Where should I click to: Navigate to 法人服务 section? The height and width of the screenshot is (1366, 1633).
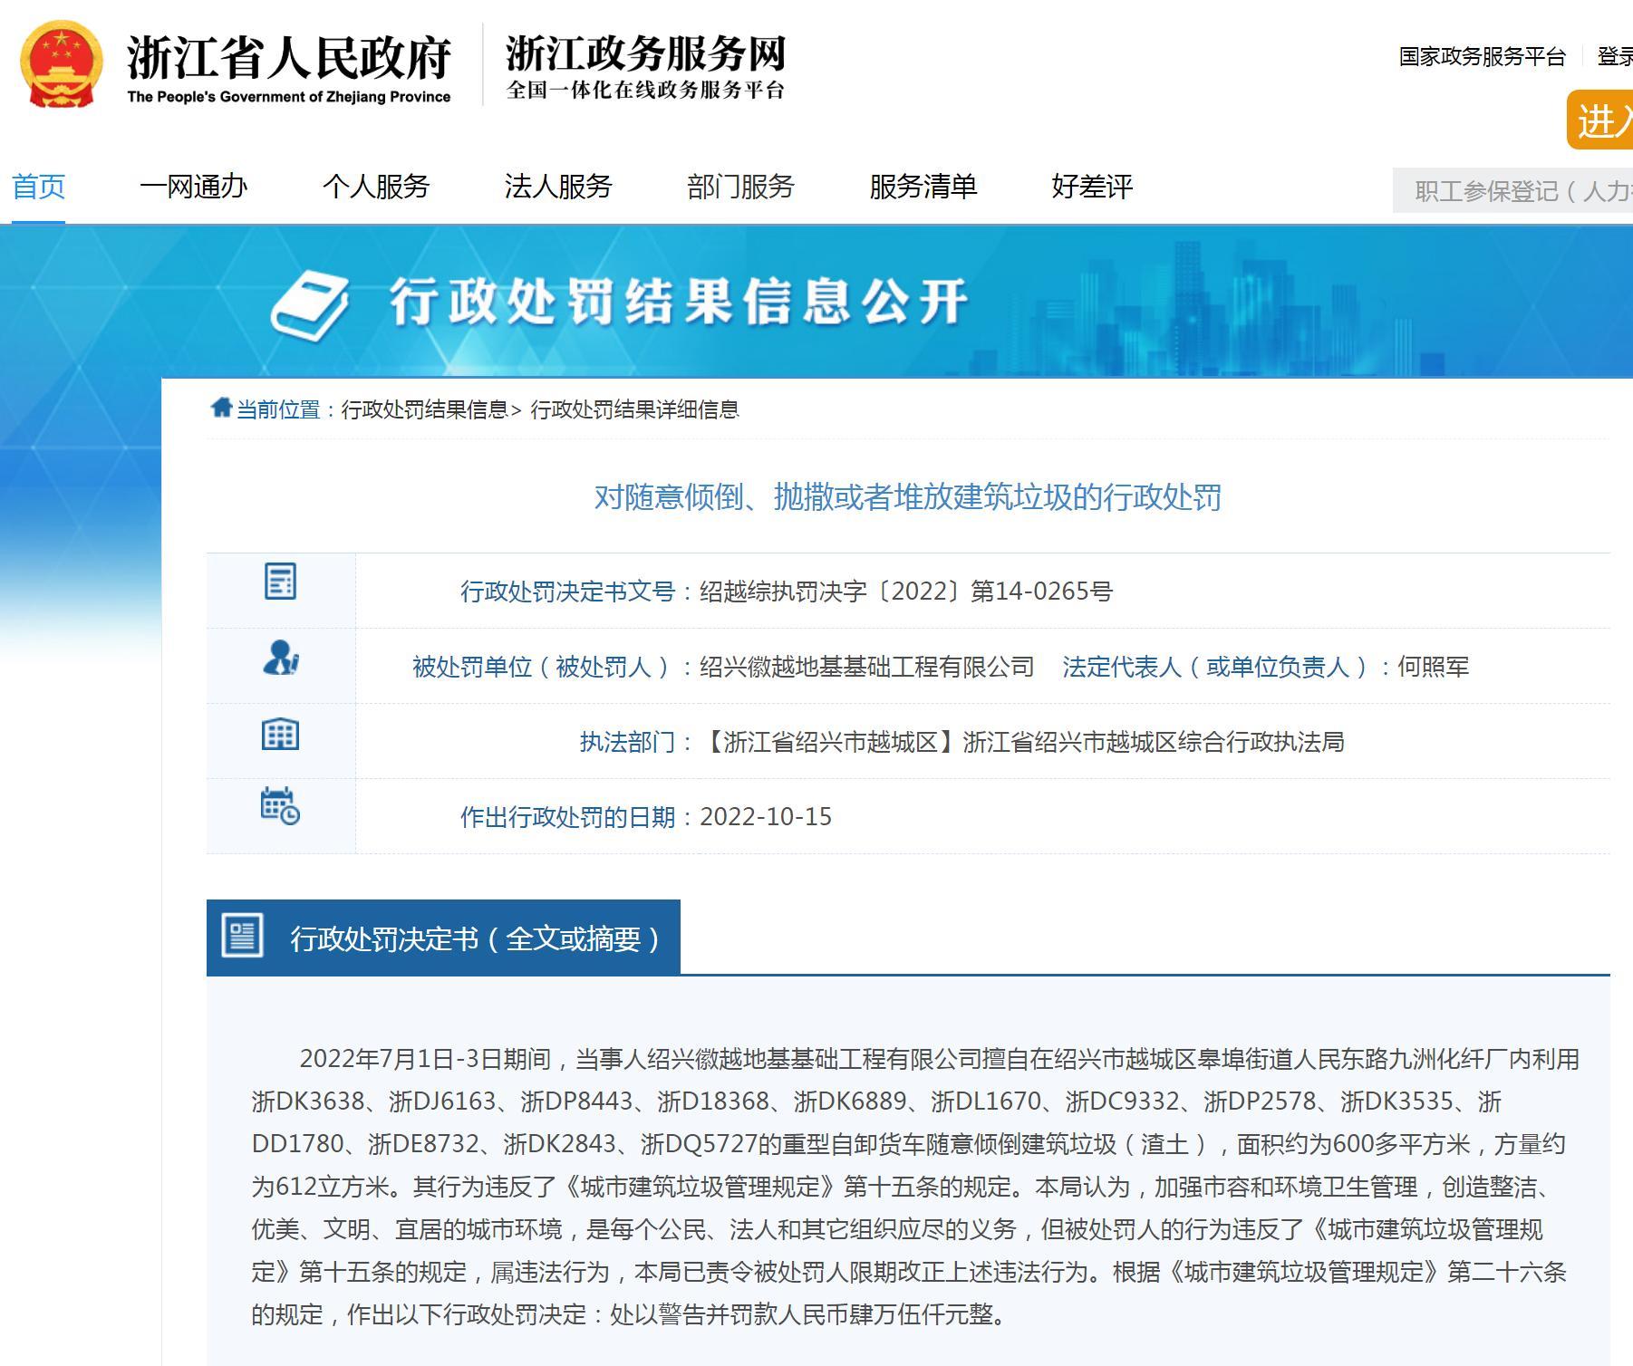pyautogui.click(x=558, y=187)
